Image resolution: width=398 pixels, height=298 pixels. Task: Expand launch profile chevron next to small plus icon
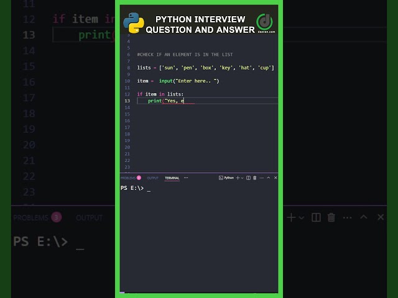[242, 178]
